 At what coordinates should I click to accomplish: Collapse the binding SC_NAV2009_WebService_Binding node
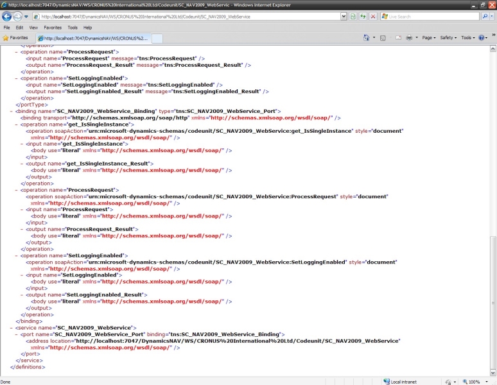click(11, 111)
